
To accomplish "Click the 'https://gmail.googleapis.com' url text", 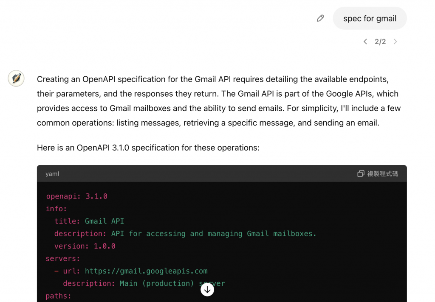I will (x=146, y=271).
